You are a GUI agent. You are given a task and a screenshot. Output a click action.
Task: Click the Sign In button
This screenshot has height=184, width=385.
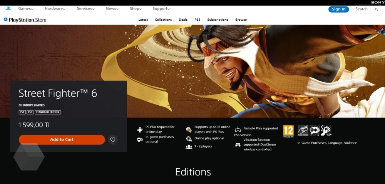tap(338, 9)
